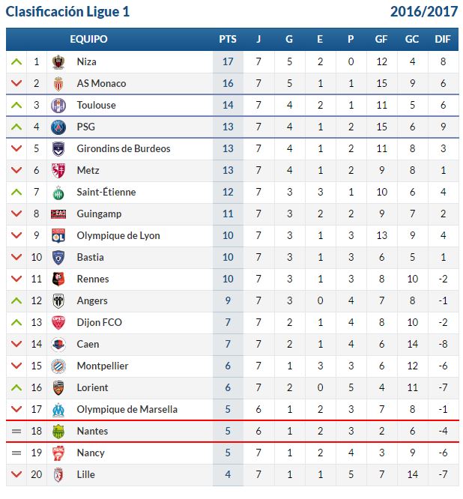Screen dimensions: 463x499
Task: Click the Guingamp EAG logo
Action: tap(58, 214)
